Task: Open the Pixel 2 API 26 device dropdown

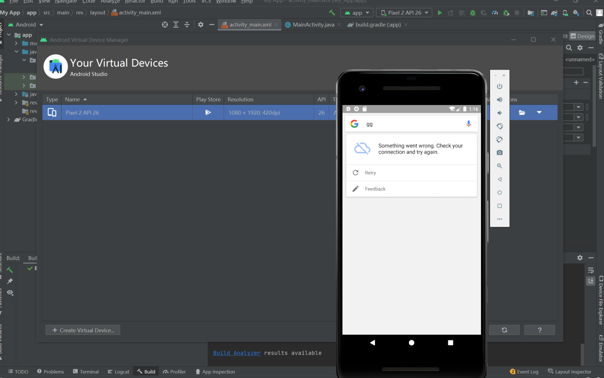Action: click(404, 12)
